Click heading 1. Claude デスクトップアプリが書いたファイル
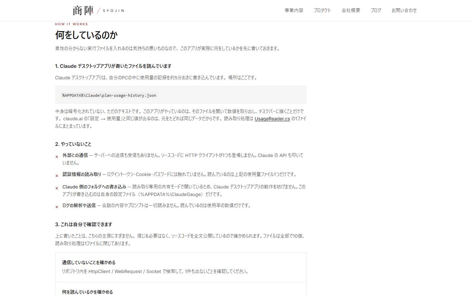Viewport: 472px width, 295px height. (x=113, y=66)
